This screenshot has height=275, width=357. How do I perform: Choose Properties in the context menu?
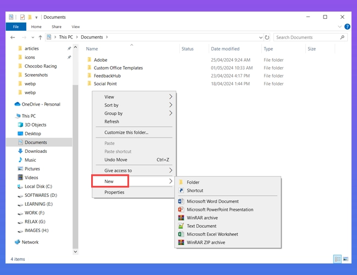pos(114,193)
